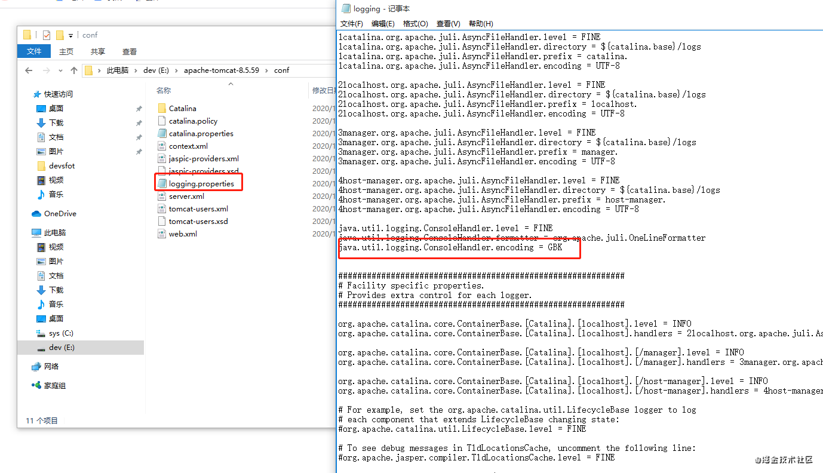
Task: Select the tomcat-users.xml file icon
Action: [x=162, y=208]
